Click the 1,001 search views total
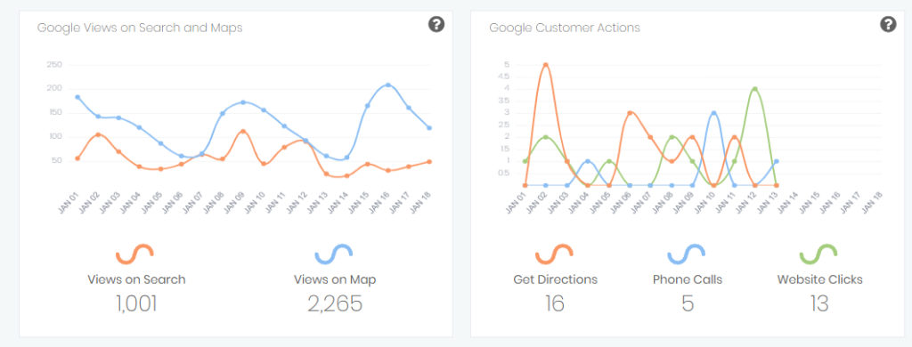 135,304
